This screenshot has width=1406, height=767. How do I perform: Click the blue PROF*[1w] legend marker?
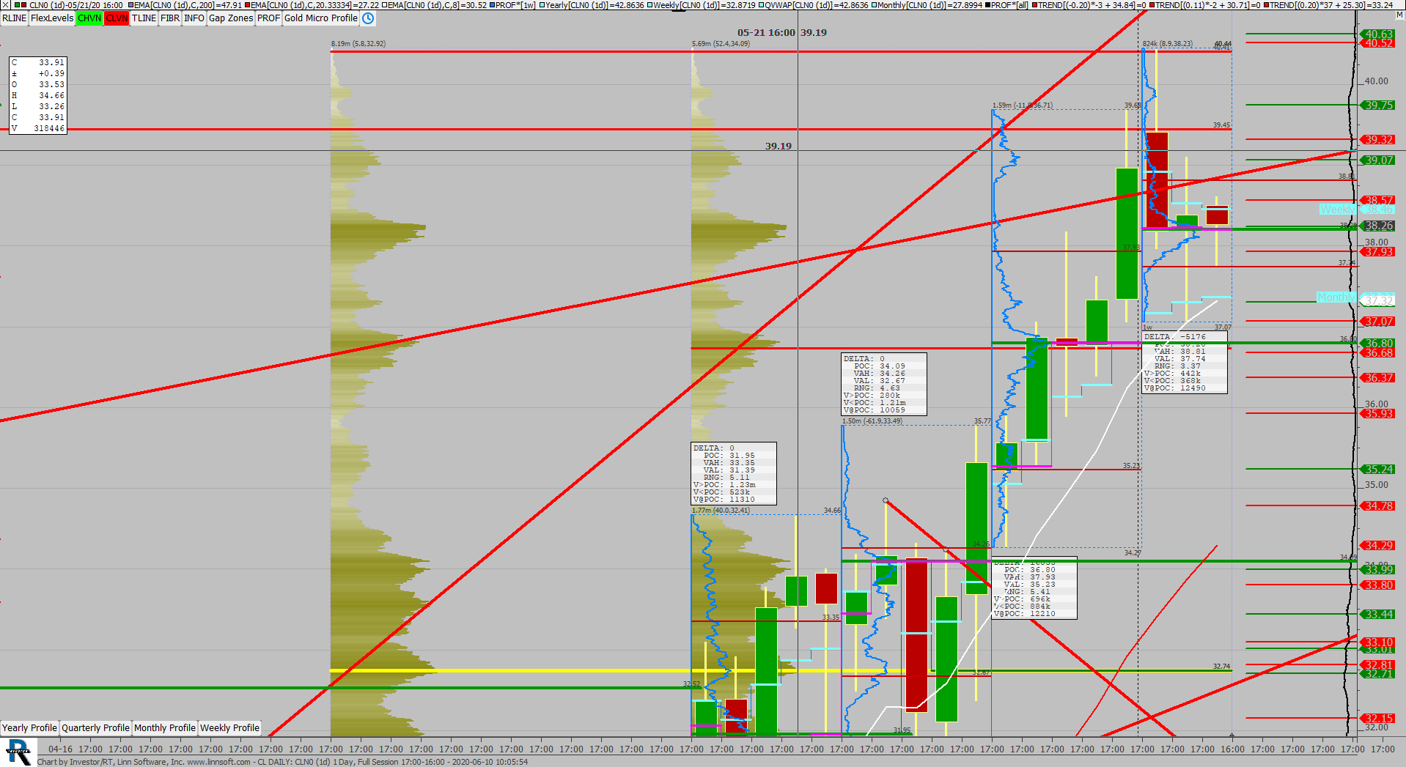(x=492, y=5)
